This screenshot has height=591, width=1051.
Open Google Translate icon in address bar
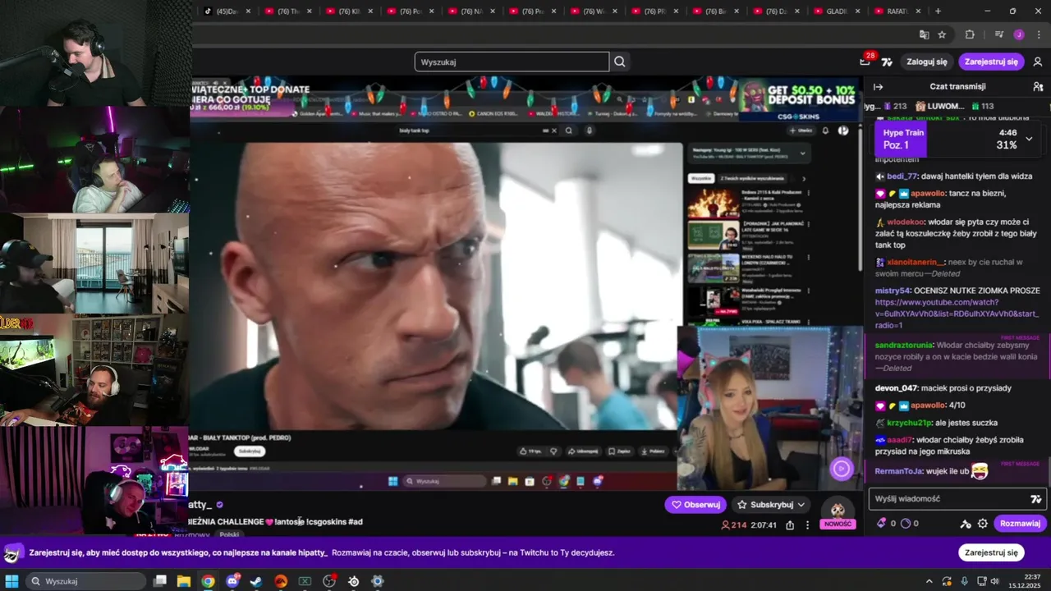pos(924,34)
